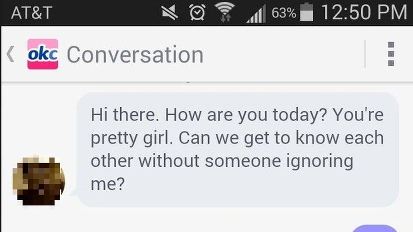Tap the alarm clock status icon
Image resolution: width=413 pixels, height=232 pixels.
tap(198, 12)
